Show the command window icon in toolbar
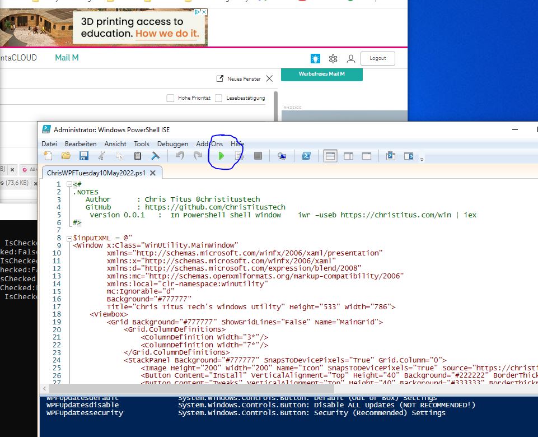 391,156
